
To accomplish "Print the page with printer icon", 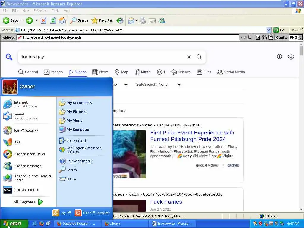I will [x=143, y=20].
